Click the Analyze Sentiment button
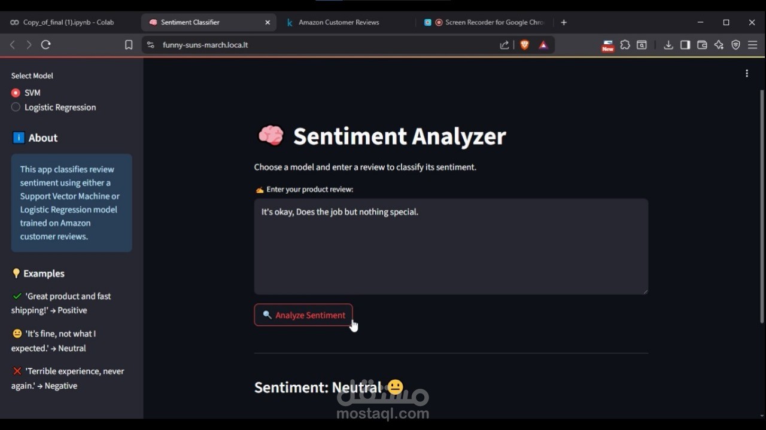 (303, 315)
